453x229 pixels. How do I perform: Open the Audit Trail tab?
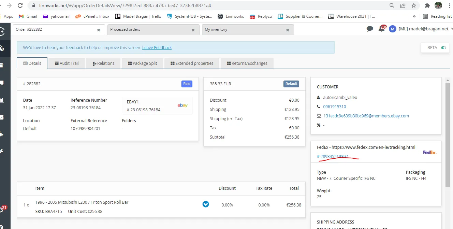(x=67, y=63)
